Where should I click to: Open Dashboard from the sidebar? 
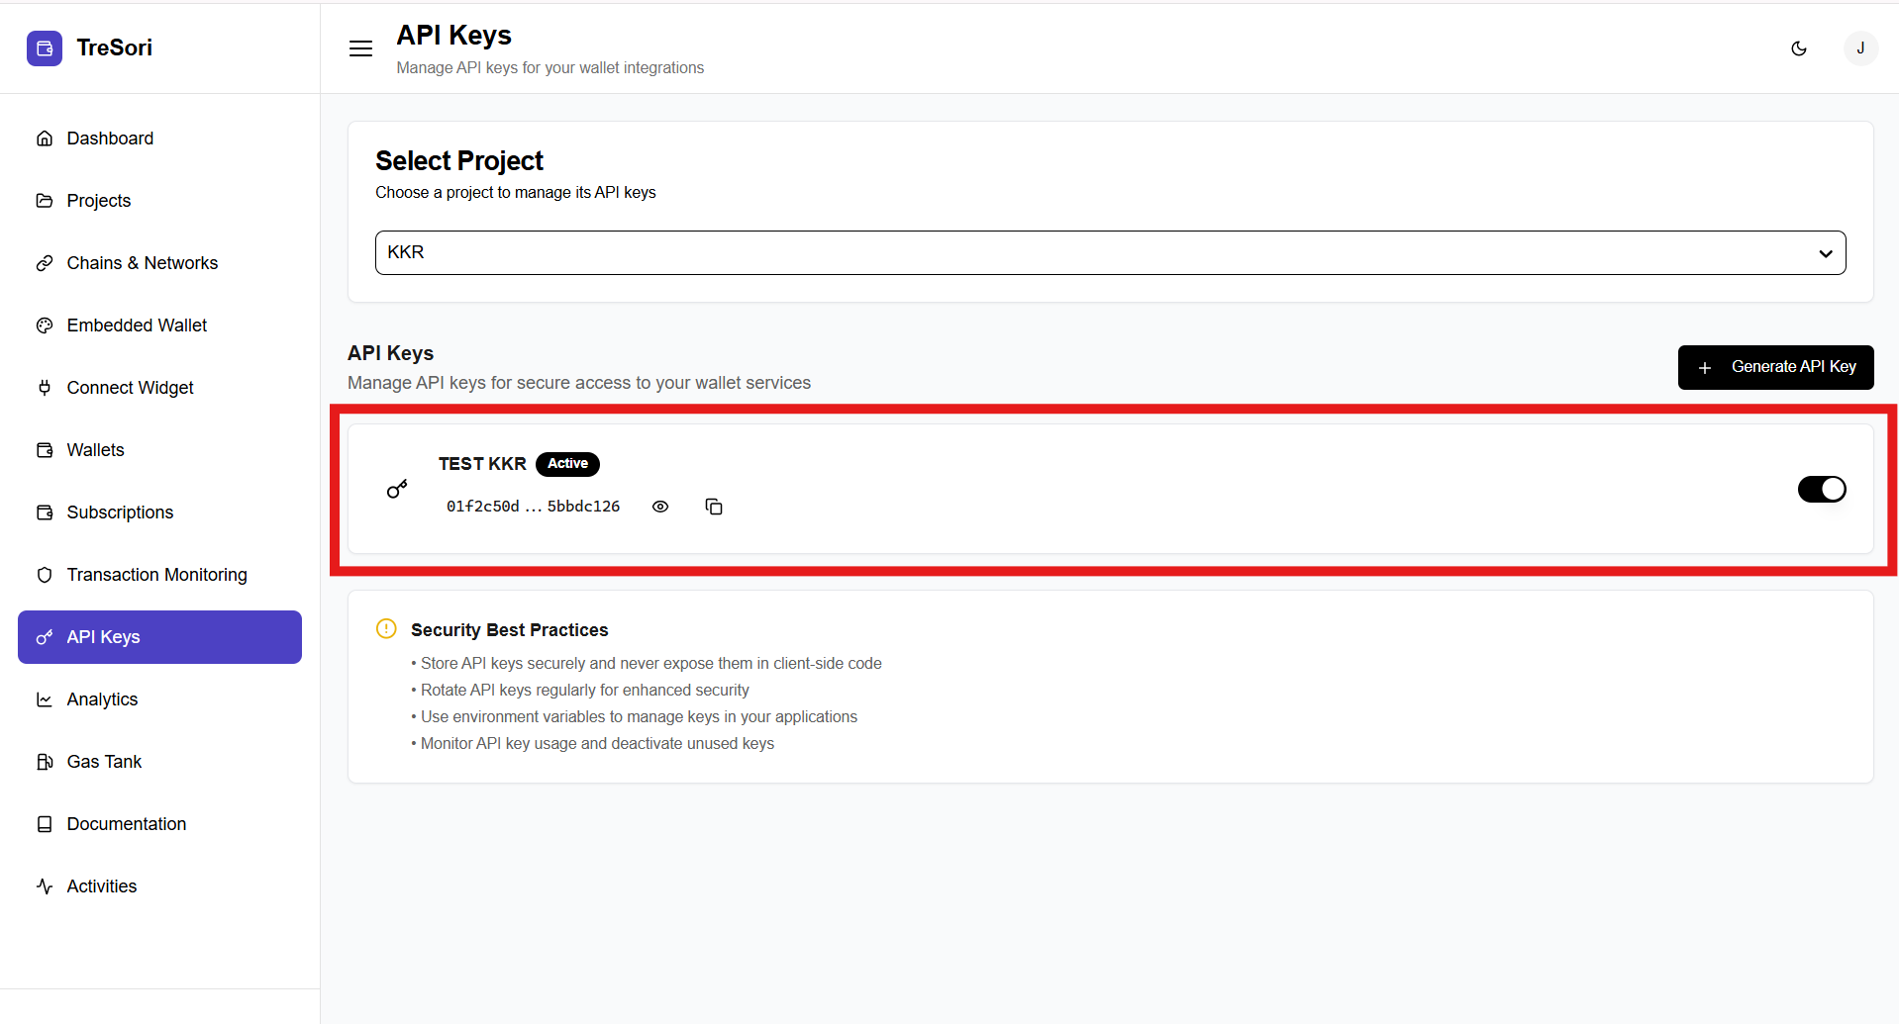(x=110, y=139)
